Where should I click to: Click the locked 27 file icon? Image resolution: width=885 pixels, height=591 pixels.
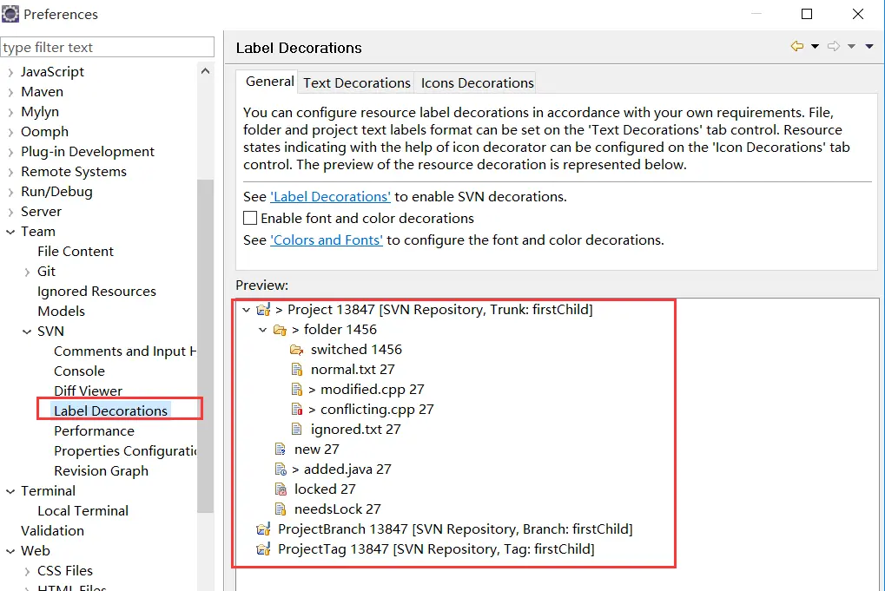pos(280,489)
